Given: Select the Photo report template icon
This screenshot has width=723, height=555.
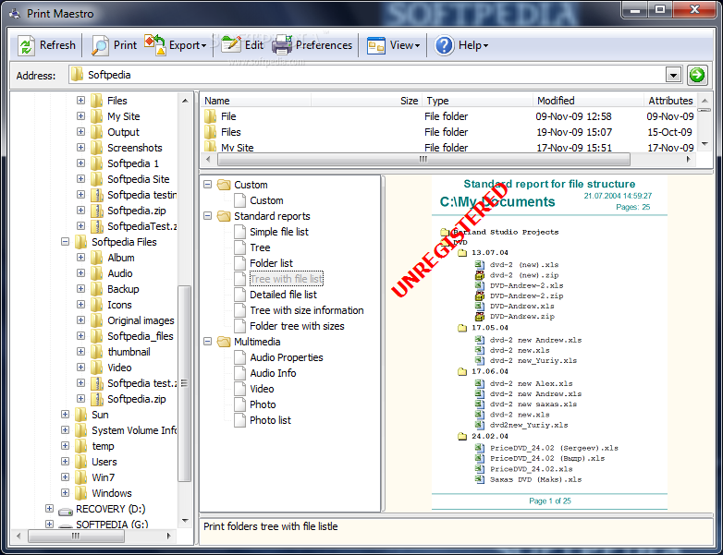Looking at the screenshot, I should coord(239,404).
